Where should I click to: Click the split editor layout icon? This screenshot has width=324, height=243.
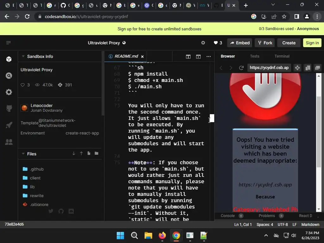point(188,56)
